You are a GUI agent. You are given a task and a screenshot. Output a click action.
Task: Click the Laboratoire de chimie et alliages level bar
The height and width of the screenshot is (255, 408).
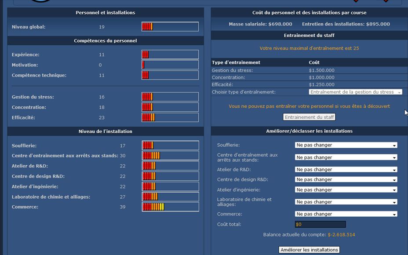(x=171, y=197)
